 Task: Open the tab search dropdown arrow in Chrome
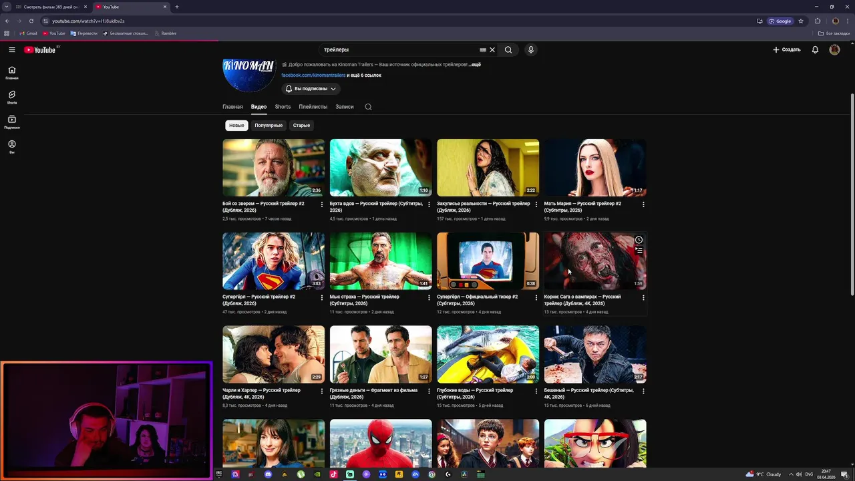(7, 7)
